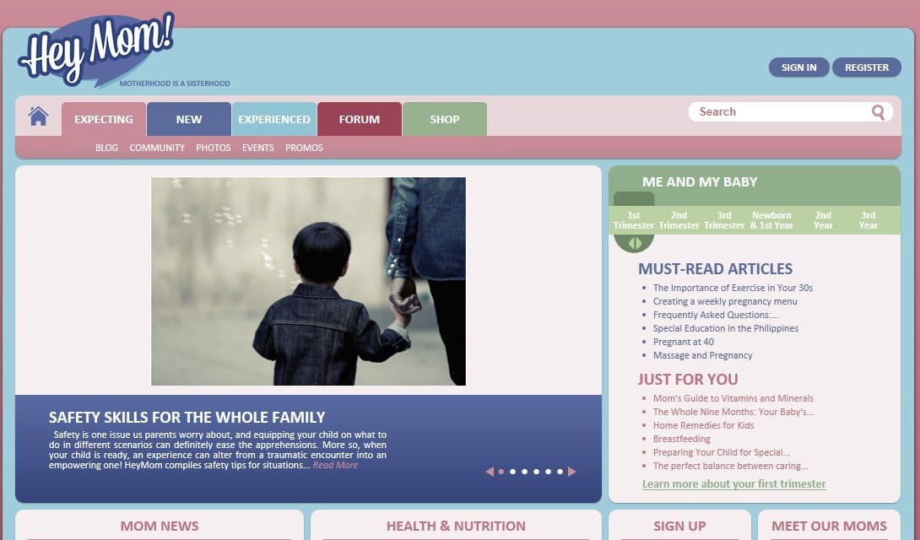Click 'Safety Skills for the Whole Family' headline
This screenshot has width=920, height=540.
pos(187,418)
